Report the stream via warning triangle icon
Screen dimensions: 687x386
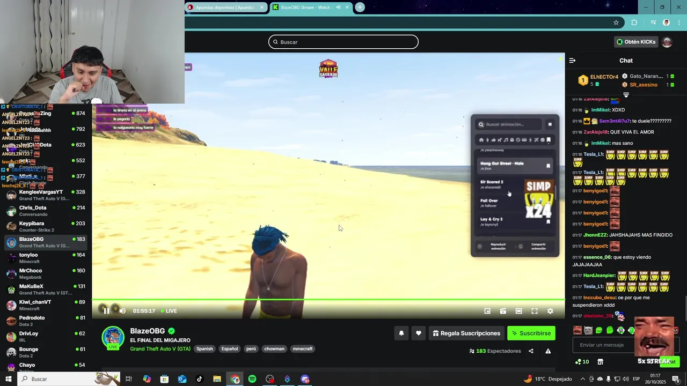click(548, 351)
